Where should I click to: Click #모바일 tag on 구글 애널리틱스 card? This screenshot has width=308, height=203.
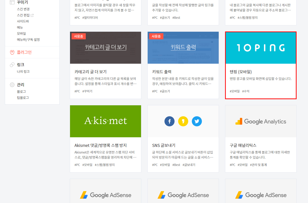click(x=243, y=165)
